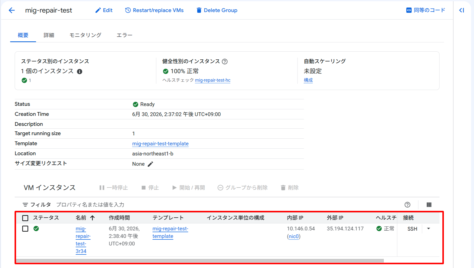Image resolution: width=474 pixels, height=268 pixels.
Task: Open the table help question icon
Action: pyautogui.click(x=407, y=205)
